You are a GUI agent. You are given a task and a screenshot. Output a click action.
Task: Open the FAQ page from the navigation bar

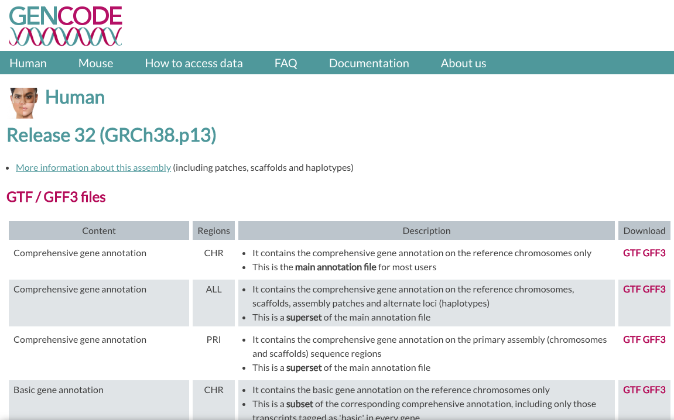[x=286, y=63]
